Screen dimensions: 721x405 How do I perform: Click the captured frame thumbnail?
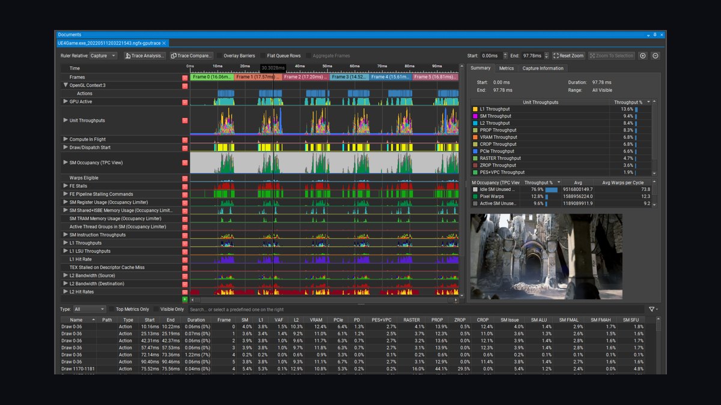click(546, 256)
